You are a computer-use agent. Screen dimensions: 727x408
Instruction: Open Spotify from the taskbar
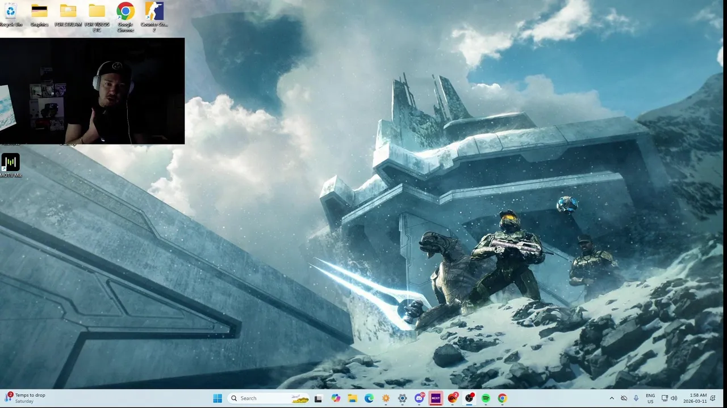(x=486, y=398)
